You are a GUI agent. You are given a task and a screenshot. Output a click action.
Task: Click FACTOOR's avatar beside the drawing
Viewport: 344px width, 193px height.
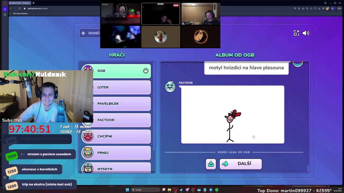pyautogui.click(x=170, y=87)
